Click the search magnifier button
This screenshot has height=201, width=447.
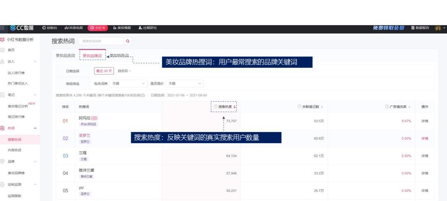[128, 41]
